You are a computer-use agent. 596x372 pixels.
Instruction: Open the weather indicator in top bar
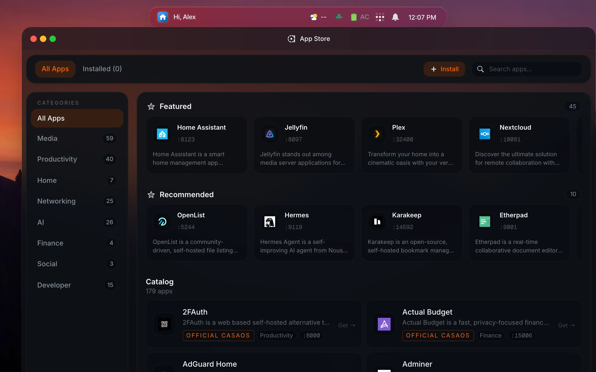(318, 17)
